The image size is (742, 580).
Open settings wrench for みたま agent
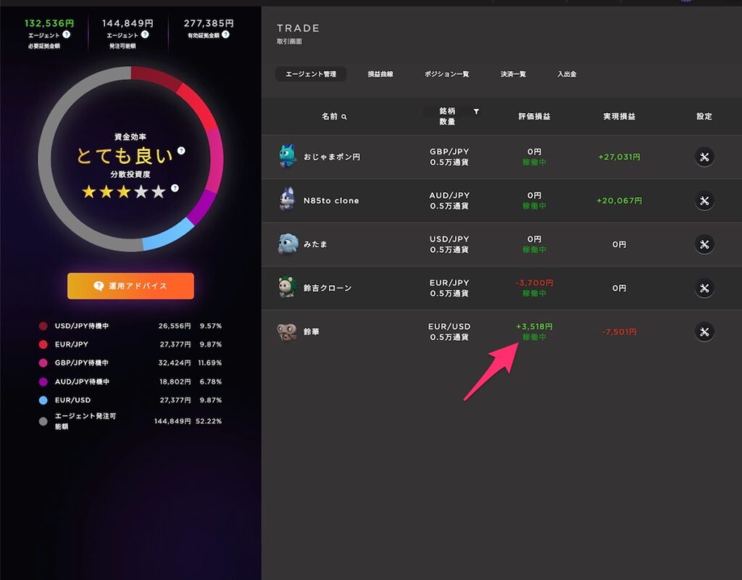704,244
